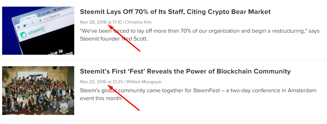Click the red arrow pointing at 2018
The height and width of the screenshot is (124, 327).
pyautogui.click(x=124, y=39)
